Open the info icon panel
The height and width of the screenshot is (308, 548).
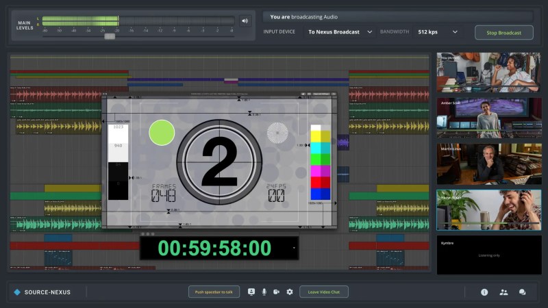coord(484,292)
